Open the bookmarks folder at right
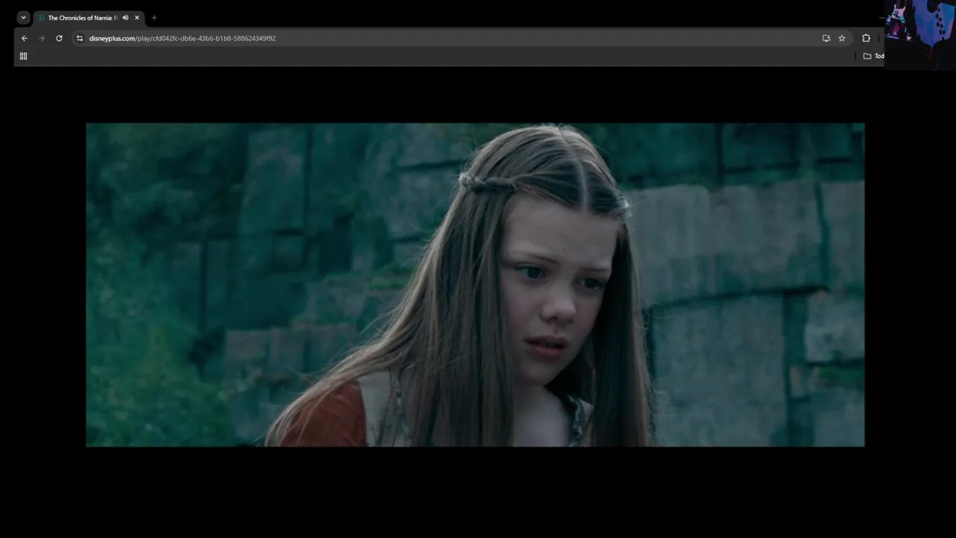Image resolution: width=956 pixels, height=538 pixels. point(873,56)
